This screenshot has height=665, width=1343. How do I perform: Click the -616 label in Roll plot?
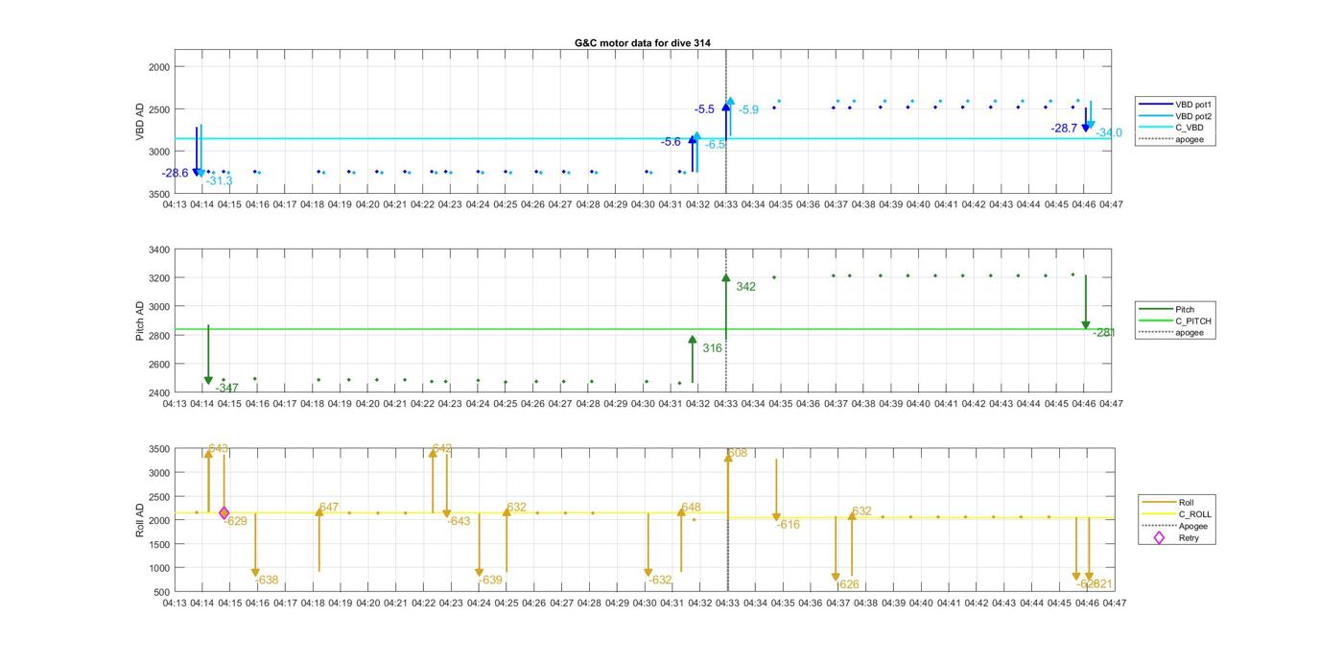(789, 525)
